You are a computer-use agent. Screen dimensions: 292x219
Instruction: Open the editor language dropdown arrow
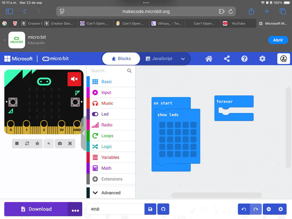click(x=183, y=59)
